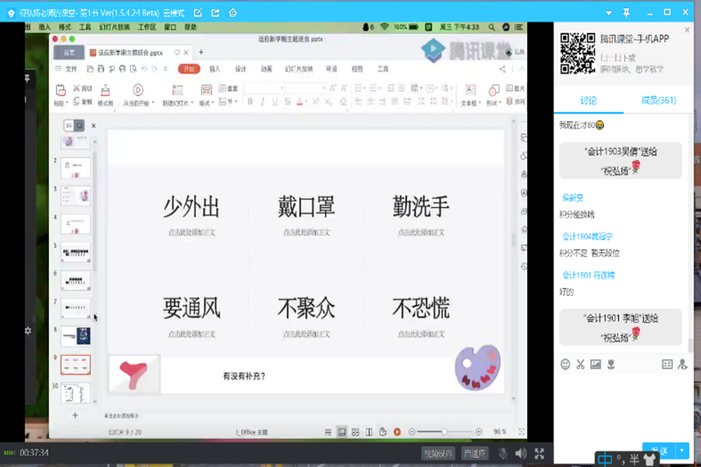Screen dimensions: 701x467
Task: Click the zoom slider in WPS status bar
Action: (445, 431)
